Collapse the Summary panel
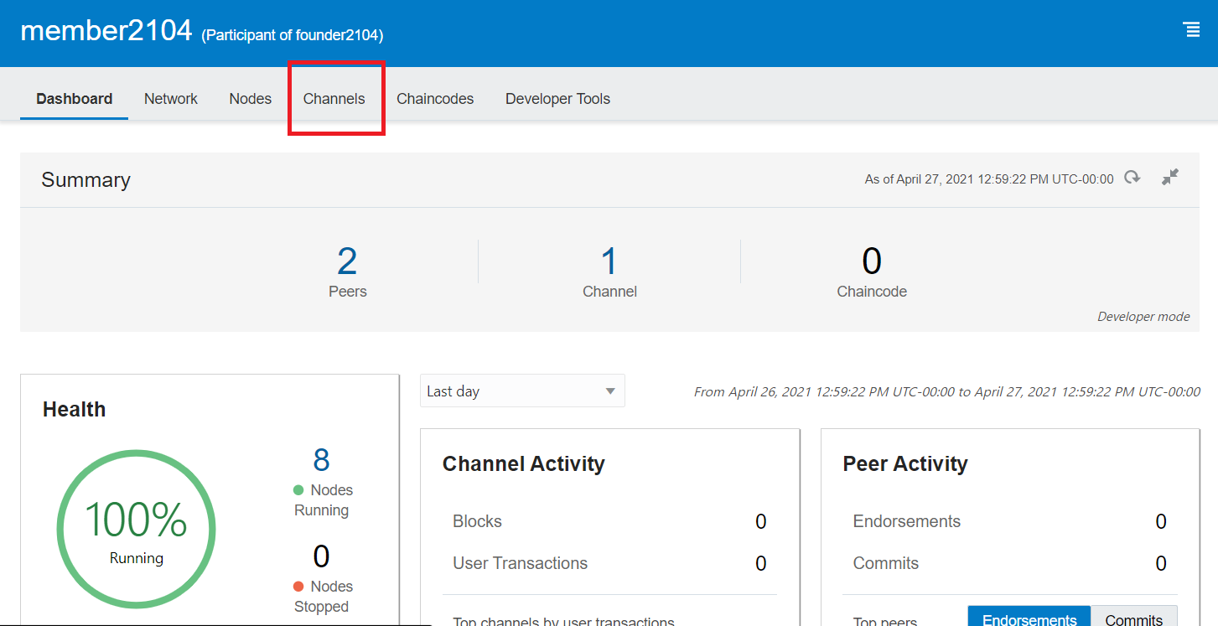This screenshot has width=1218, height=626. tap(1169, 178)
